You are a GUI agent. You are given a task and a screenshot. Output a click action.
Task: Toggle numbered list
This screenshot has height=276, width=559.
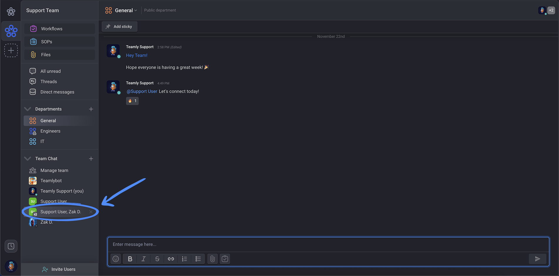[184, 259]
